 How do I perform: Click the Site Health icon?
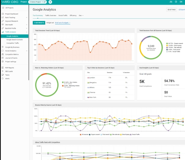pyautogui.click(x=3, y=25)
